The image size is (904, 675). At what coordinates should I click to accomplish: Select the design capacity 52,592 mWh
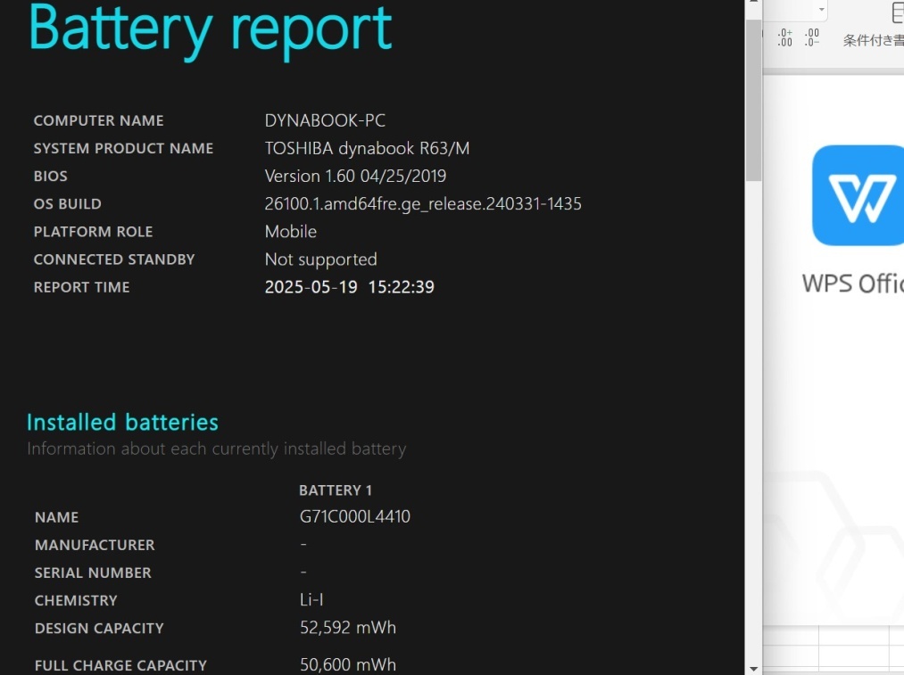tap(348, 628)
